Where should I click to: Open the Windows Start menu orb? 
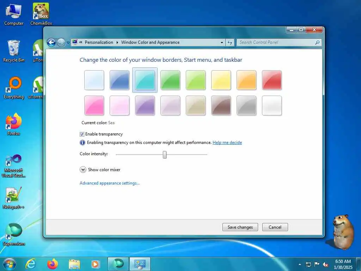(10, 264)
